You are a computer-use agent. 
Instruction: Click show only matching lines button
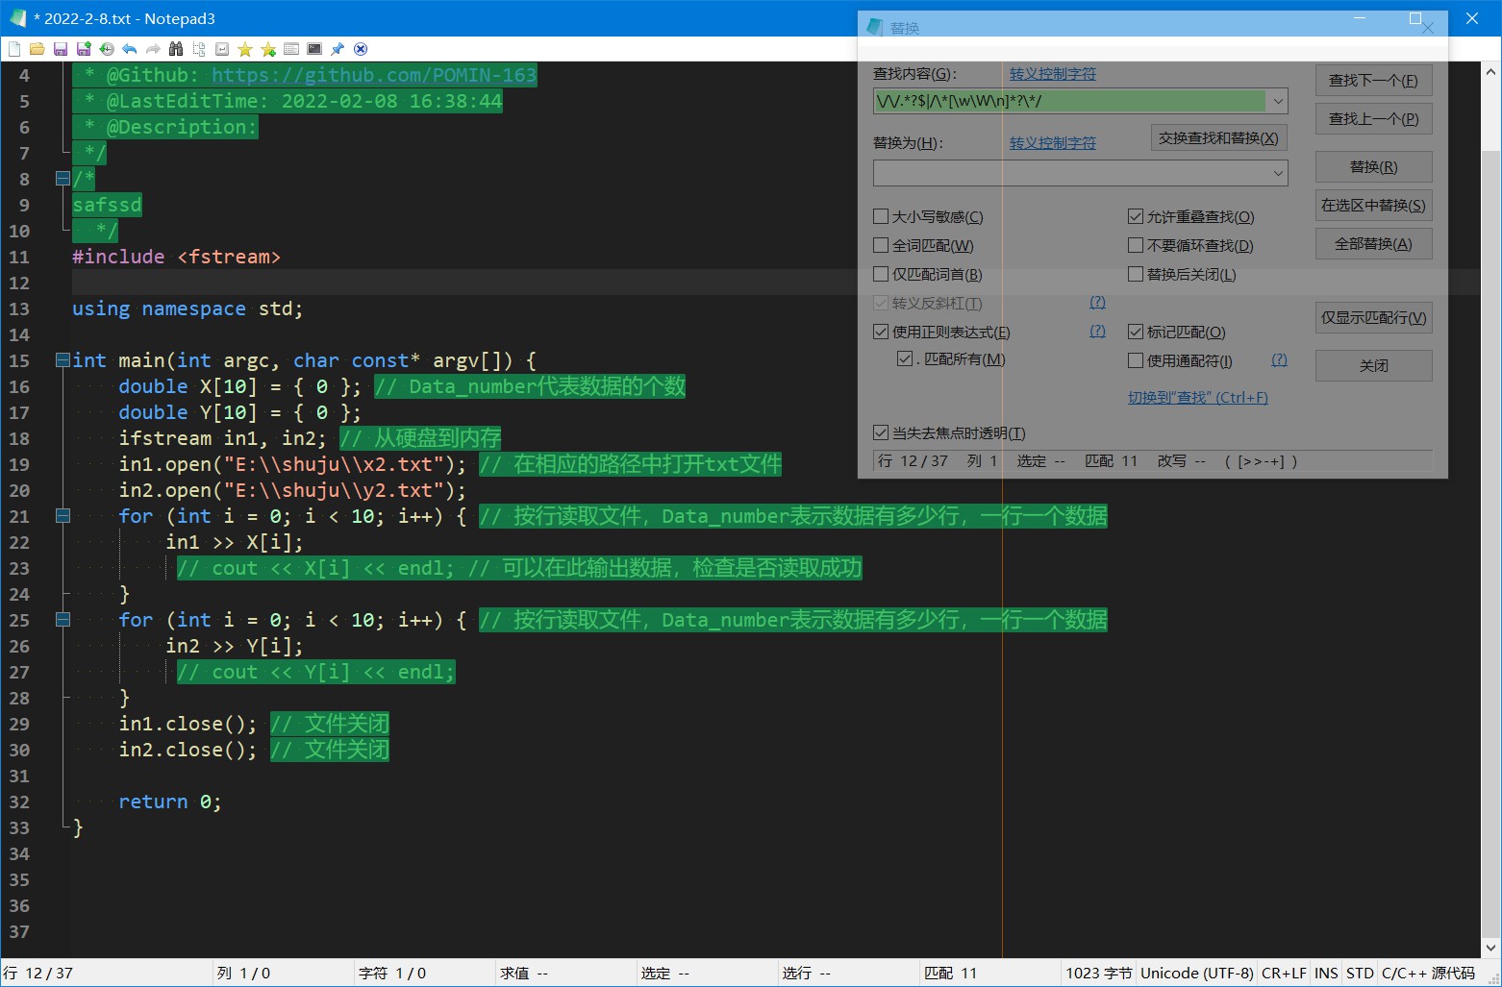1373,318
